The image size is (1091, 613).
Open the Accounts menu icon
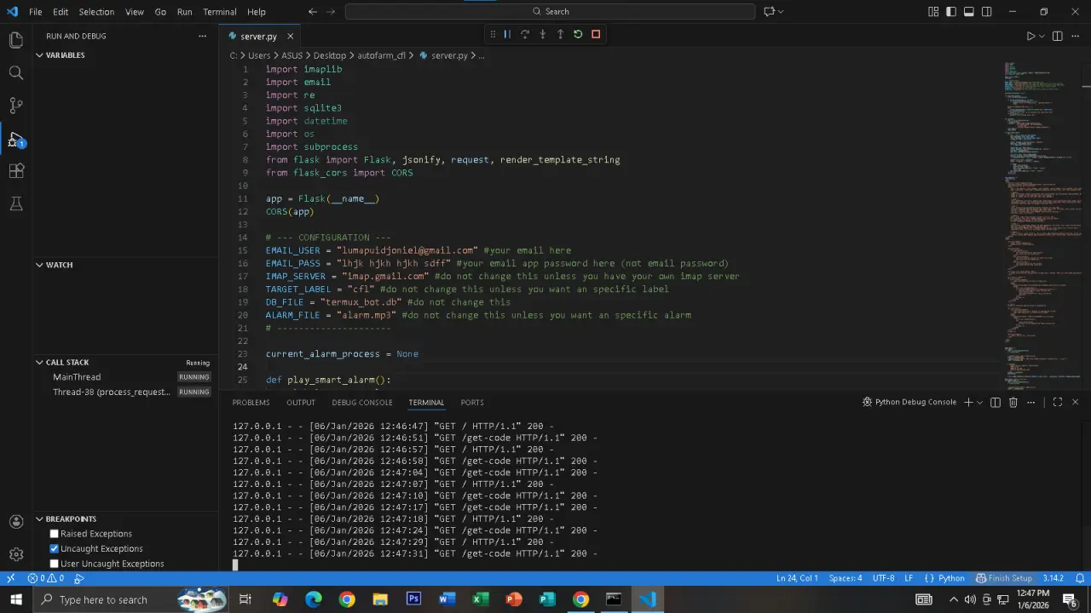coord(16,522)
